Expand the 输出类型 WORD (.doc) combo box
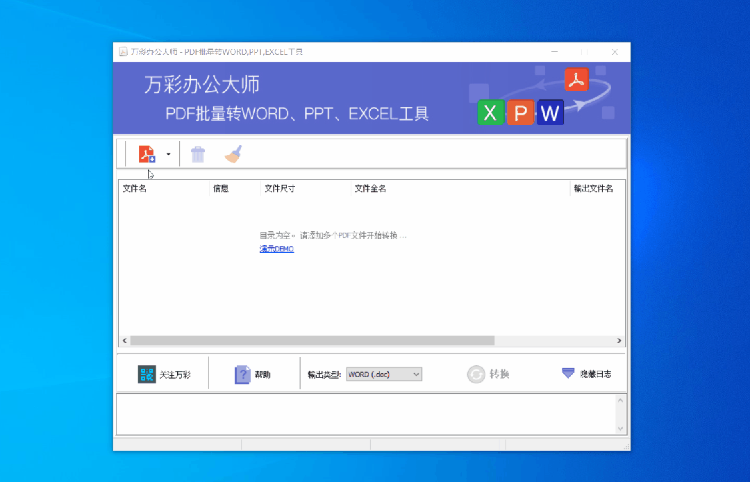This screenshot has width=750, height=482. [384, 374]
